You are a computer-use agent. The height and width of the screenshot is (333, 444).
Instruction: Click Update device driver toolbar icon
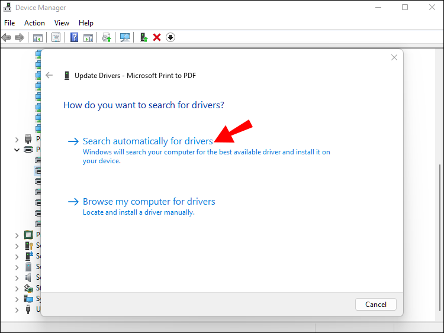coord(144,37)
